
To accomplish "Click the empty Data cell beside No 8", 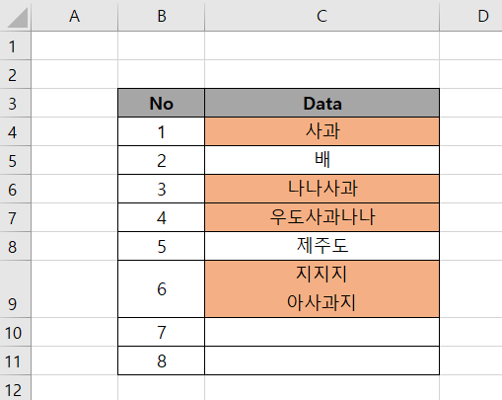I will pos(322,360).
